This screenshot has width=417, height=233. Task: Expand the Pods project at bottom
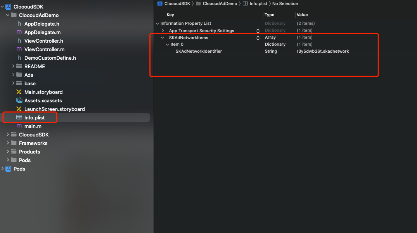(x=2, y=168)
